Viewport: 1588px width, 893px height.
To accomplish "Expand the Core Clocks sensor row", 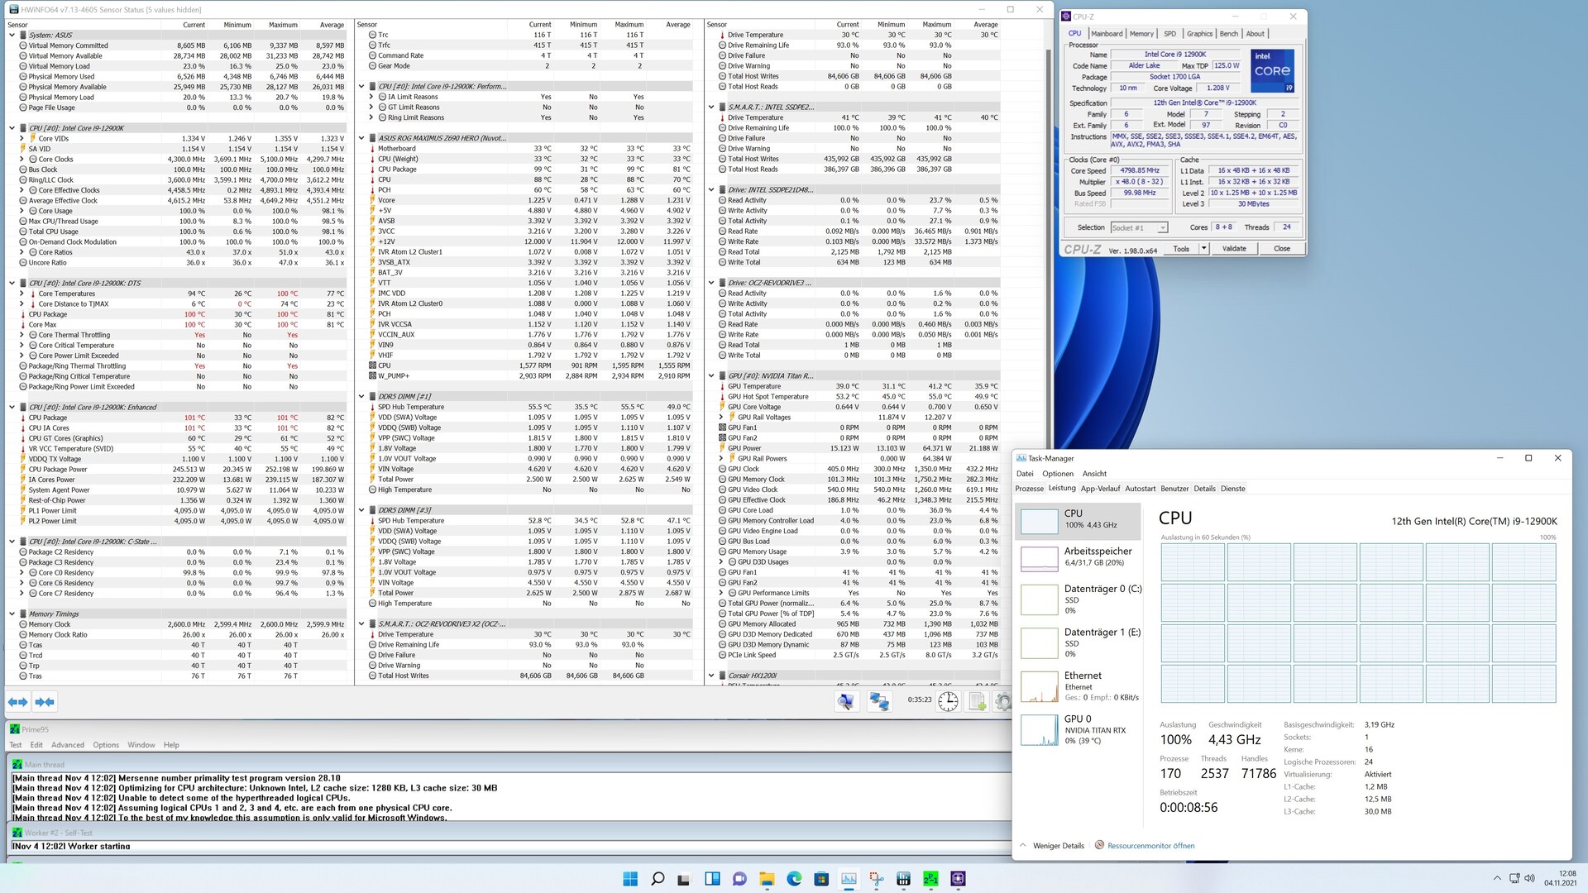I will click(22, 160).
